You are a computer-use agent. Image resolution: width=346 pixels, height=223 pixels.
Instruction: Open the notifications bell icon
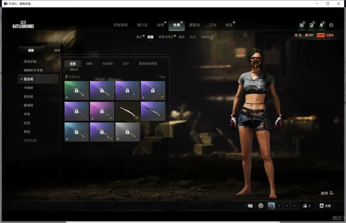click(321, 25)
